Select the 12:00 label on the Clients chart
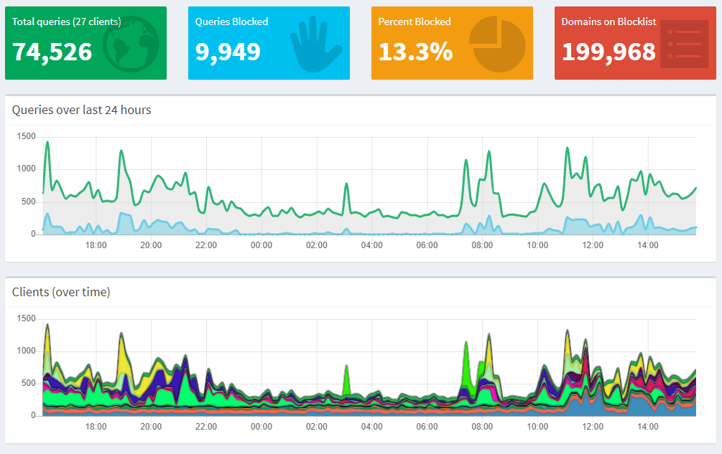The width and height of the screenshot is (722, 454). pyautogui.click(x=593, y=427)
